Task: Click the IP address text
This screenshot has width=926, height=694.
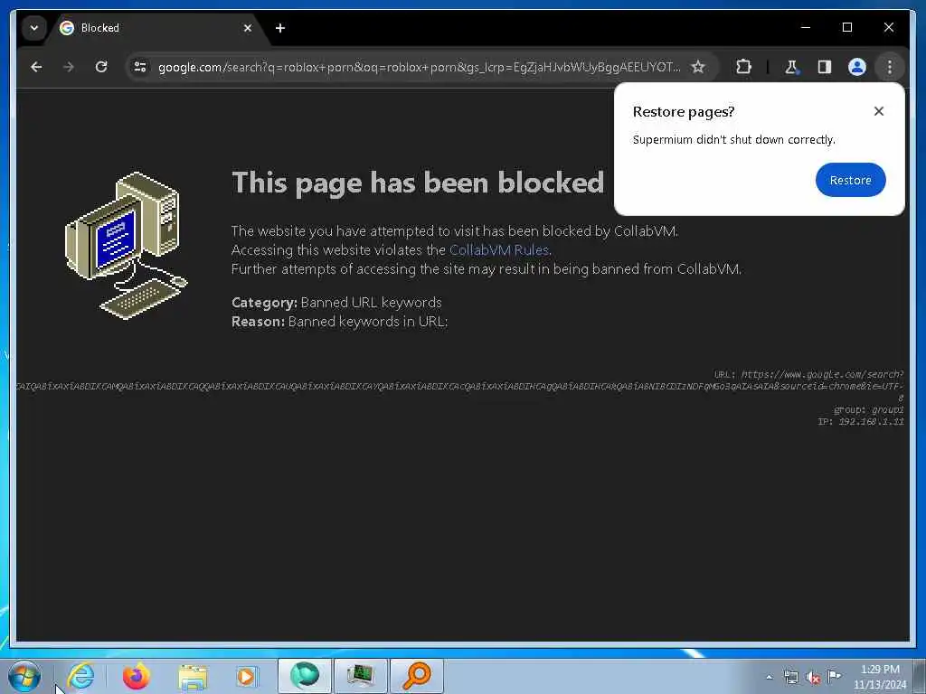Action: 861,421
